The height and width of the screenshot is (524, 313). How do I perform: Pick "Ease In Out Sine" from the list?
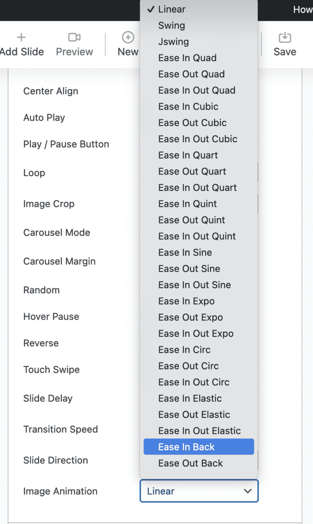(194, 285)
